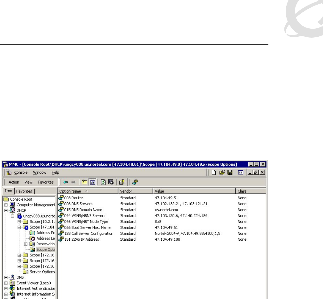The image size is (323, 299).
Task: Click the 044 WINS/NBNS Servers option icon
Action: tap(61, 216)
